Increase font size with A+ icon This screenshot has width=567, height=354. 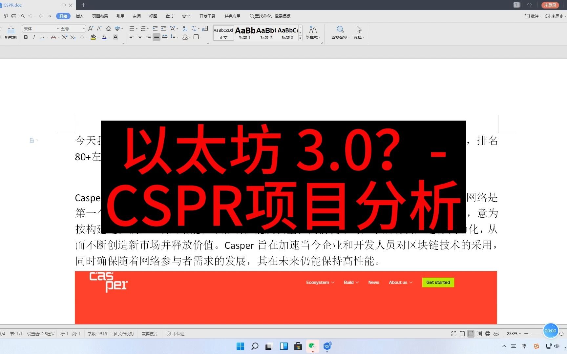91,29
